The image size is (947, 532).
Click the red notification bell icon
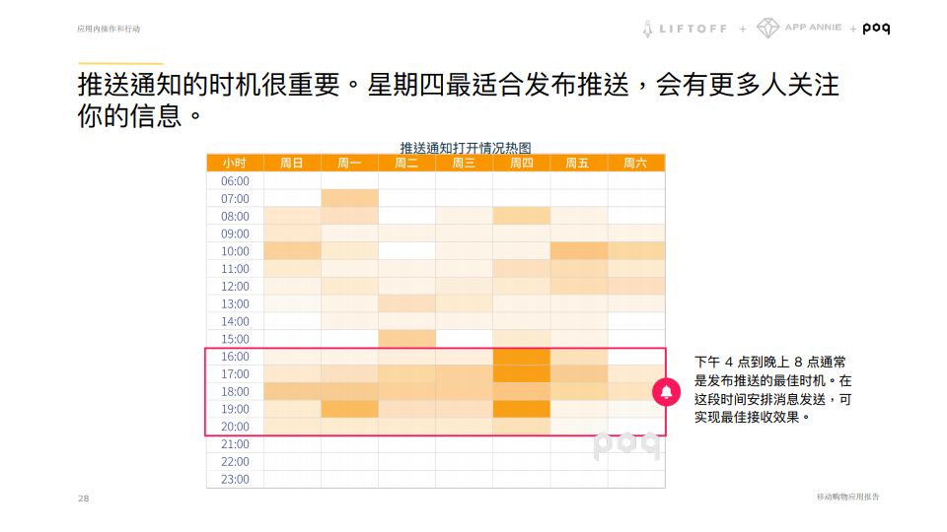667,392
